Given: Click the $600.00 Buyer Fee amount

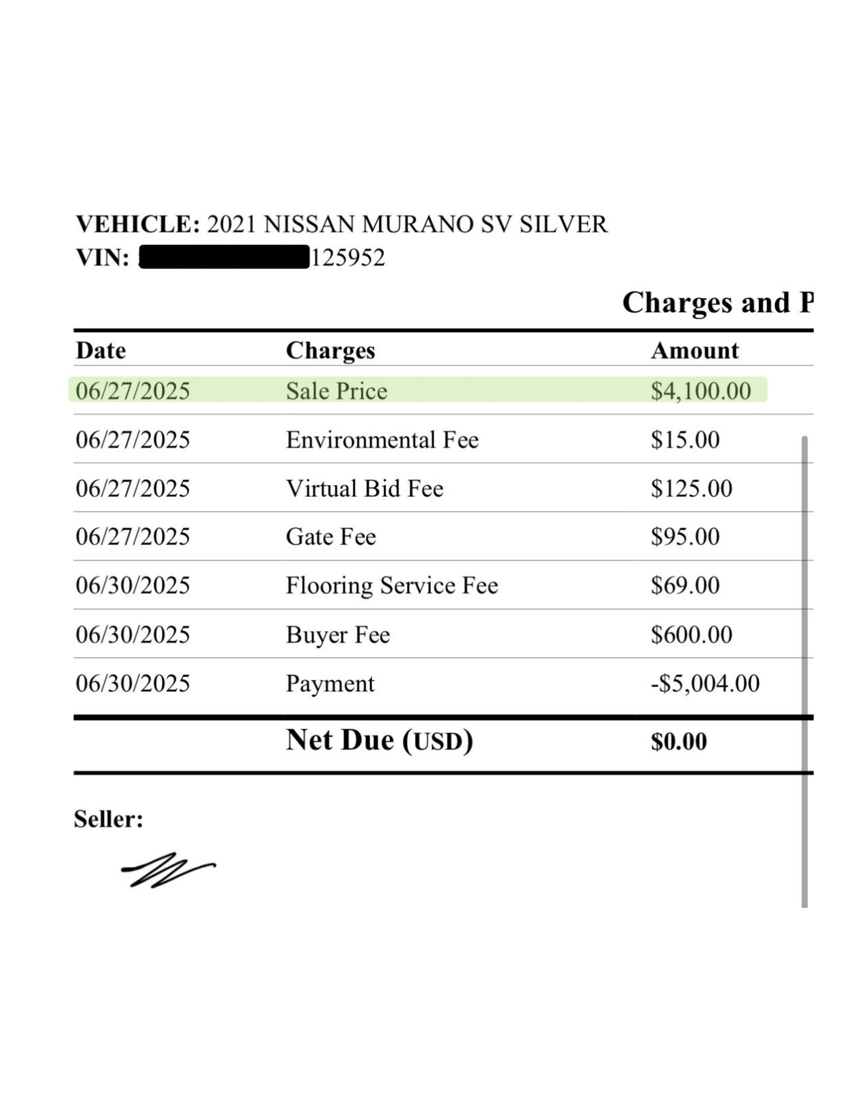Looking at the screenshot, I should (691, 634).
